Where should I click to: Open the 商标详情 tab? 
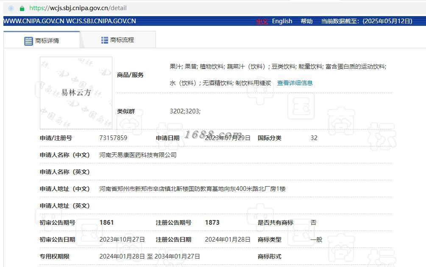[42, 40]
